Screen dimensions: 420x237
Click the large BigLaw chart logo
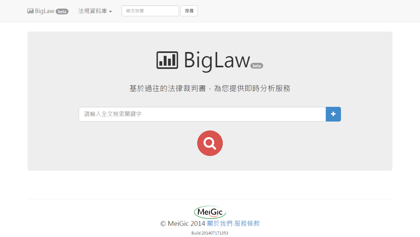(x=167, y=60)
